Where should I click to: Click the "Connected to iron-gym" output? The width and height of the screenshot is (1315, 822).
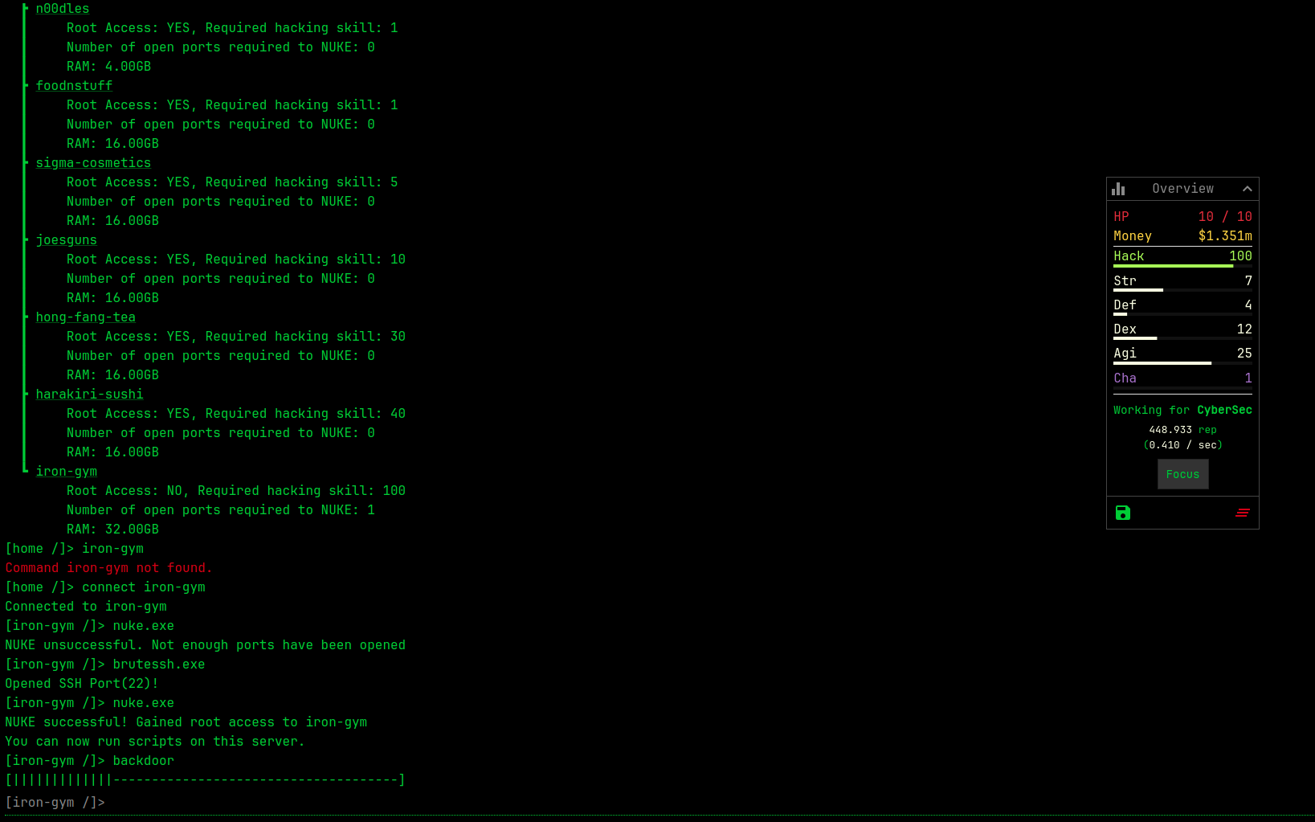click(x=86, y=607)
